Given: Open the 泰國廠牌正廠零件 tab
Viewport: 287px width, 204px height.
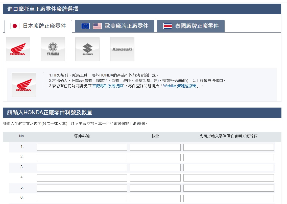Looking at the screenshot, I should pos(191,26).
